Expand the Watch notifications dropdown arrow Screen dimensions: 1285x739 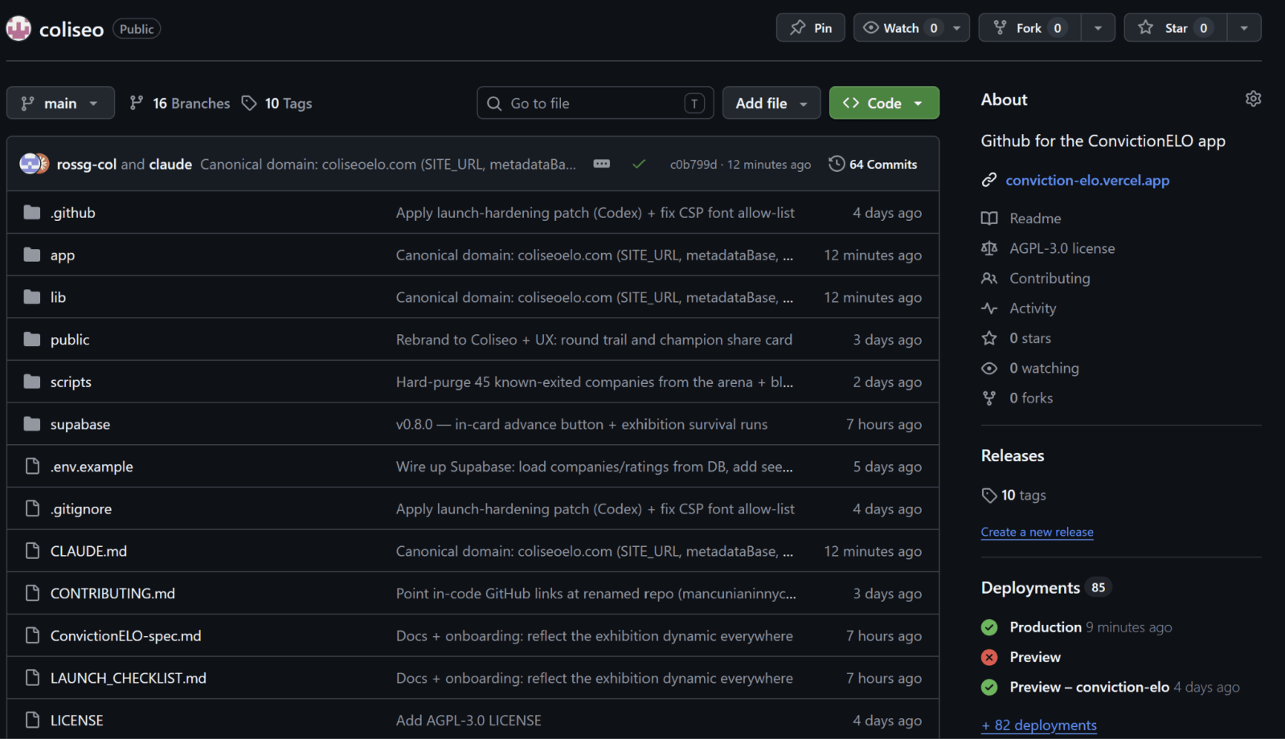957,28
